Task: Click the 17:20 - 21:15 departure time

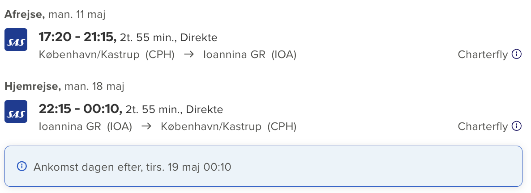Action: tap(77, 38)
